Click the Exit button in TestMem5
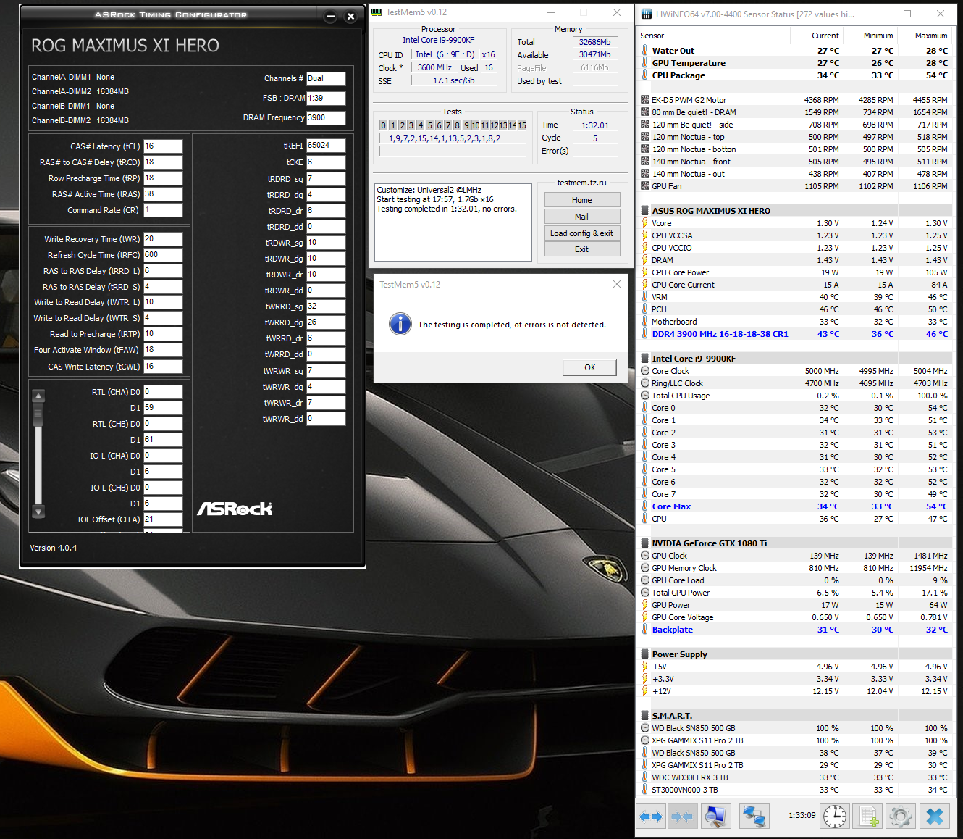 click(x=581, y=249)
